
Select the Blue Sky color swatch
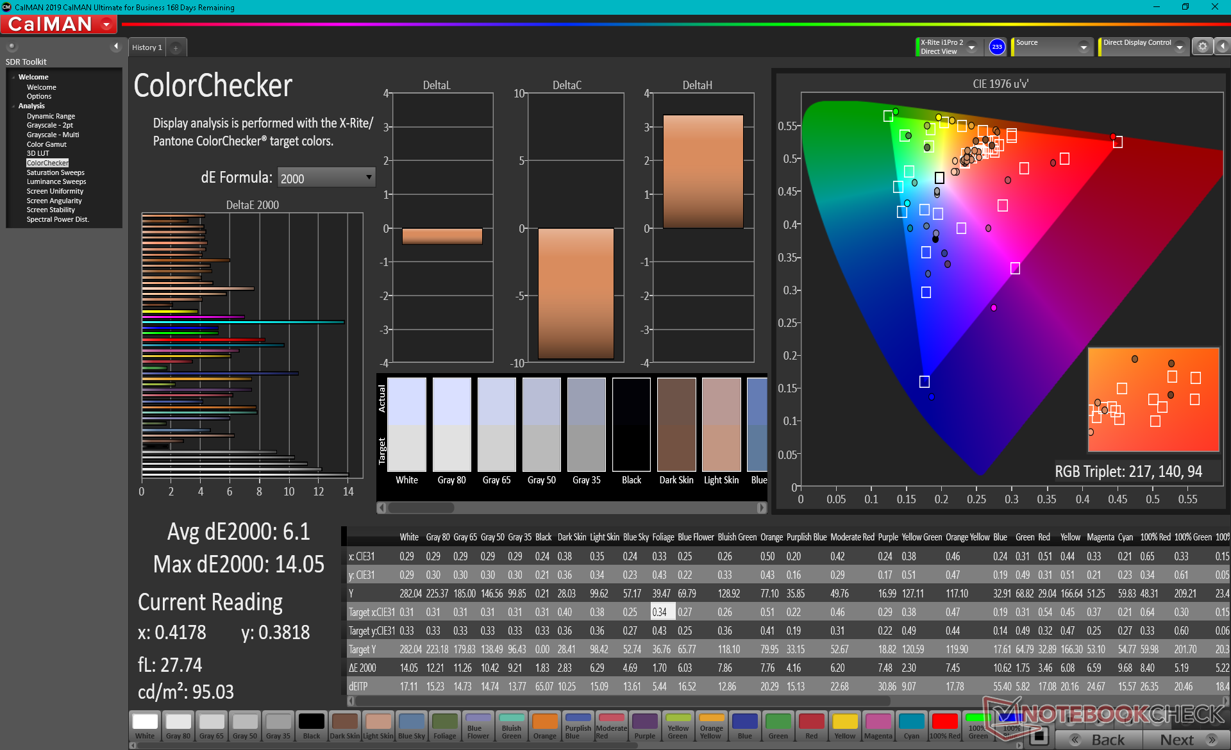(x=411, y=726)
